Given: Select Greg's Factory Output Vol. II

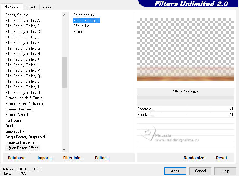Looking at the screenshot, I should 27,137.
